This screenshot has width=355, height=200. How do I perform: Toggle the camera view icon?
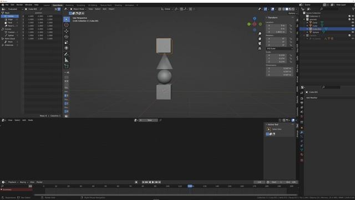point(260,43)
